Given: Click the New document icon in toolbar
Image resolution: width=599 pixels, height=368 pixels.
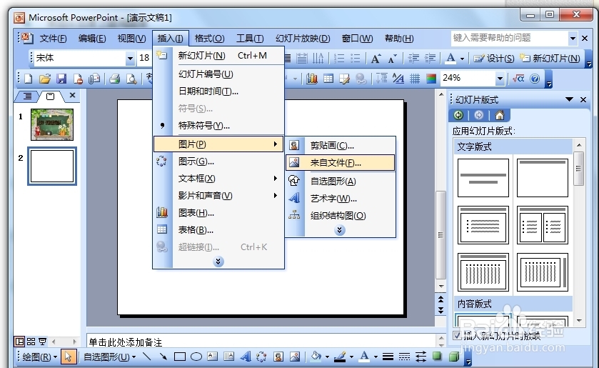Looking at the screenshot, I should [x=29, y=79].
